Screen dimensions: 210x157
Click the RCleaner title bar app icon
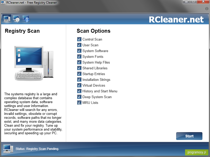(3, 3)
